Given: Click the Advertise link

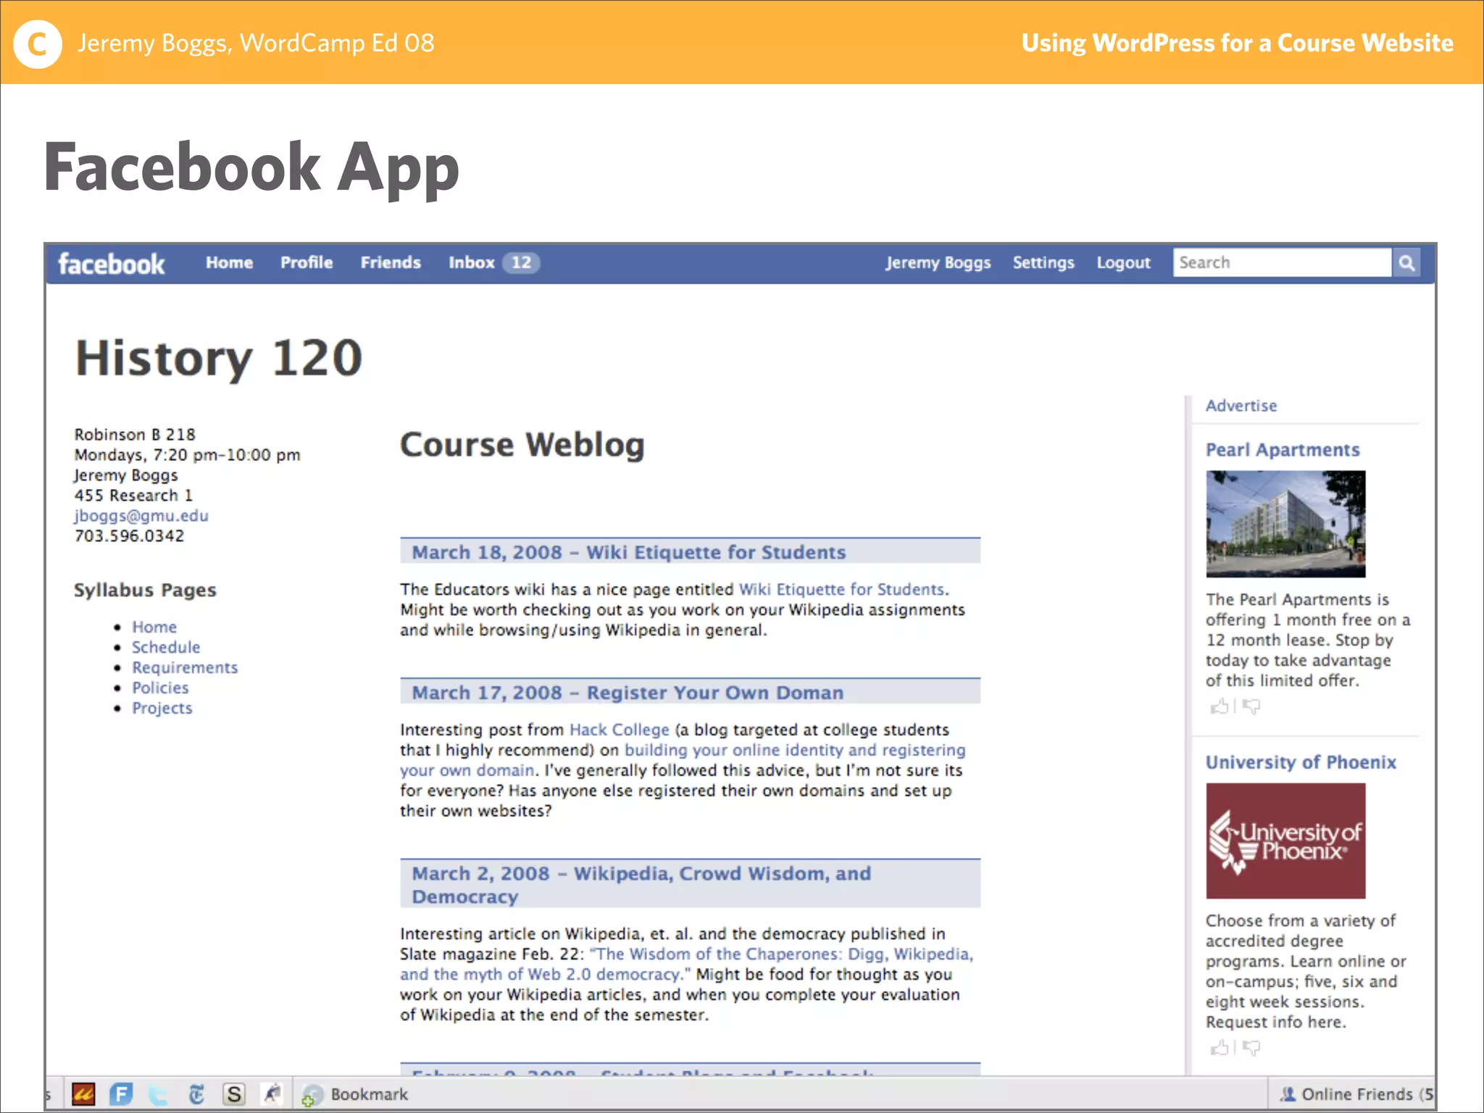Looking at the screenshot, I should click(1241, 406).
